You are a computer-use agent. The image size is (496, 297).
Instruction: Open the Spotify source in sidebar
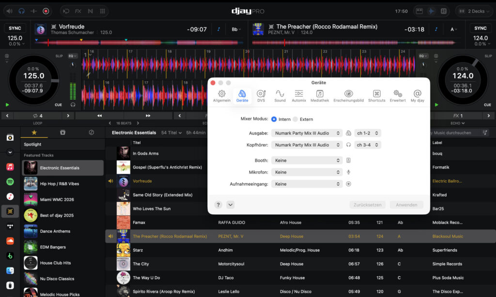[10, 181]
